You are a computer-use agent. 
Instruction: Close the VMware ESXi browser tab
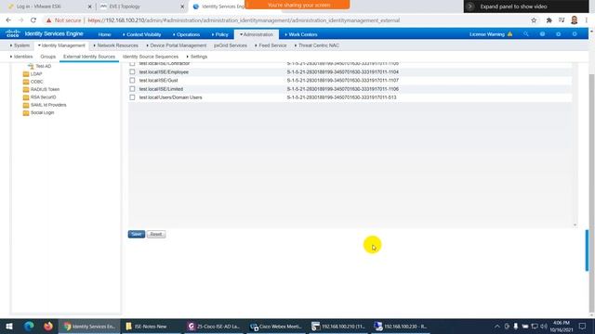(x=89, y=6)
